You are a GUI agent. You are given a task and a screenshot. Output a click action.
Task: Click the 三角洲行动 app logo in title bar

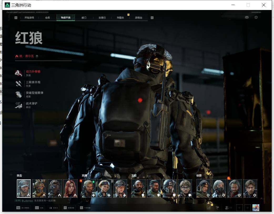(x=7, y=5)
